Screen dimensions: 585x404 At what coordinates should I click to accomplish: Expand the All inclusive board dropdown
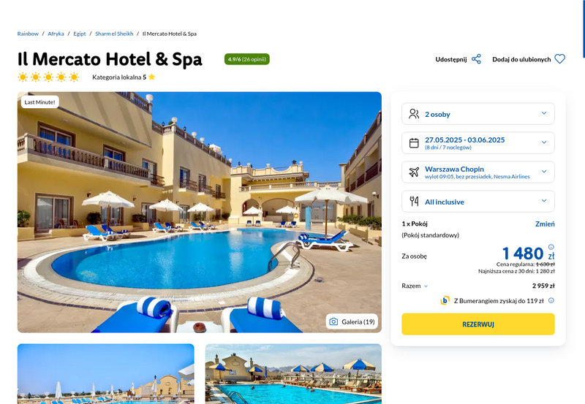tap(478, 201)
